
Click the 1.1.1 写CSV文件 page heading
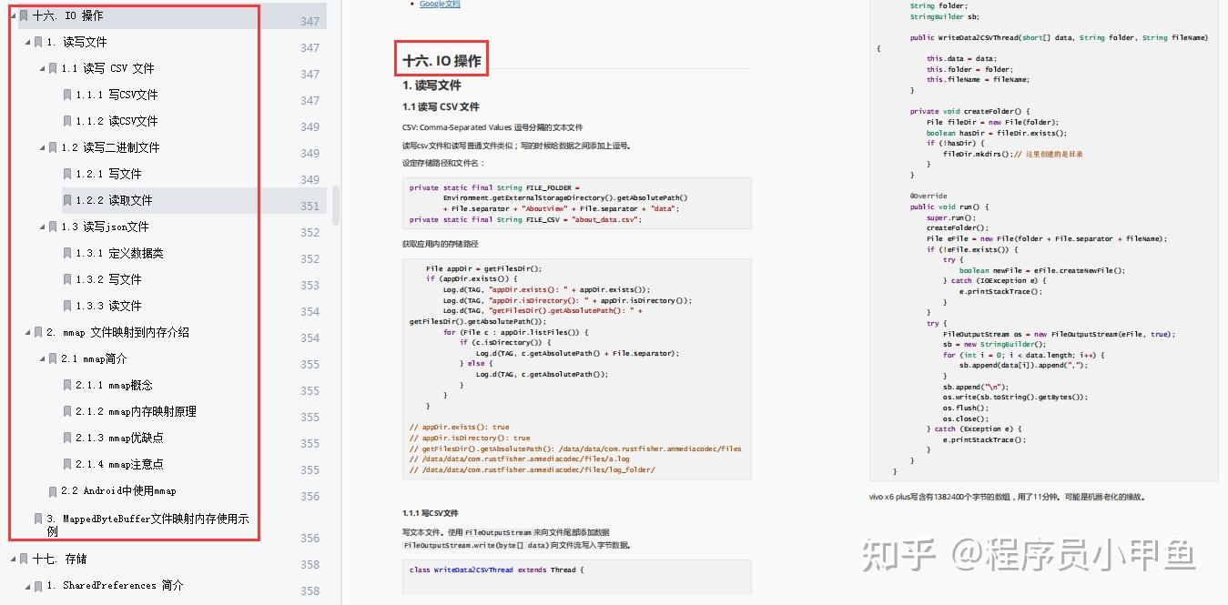431,513
